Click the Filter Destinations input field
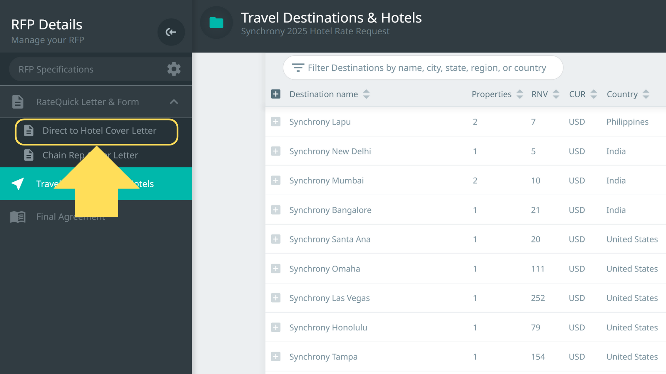Viewport: 666px width, 374px height. pyautogui.click(x=427, y=68)
